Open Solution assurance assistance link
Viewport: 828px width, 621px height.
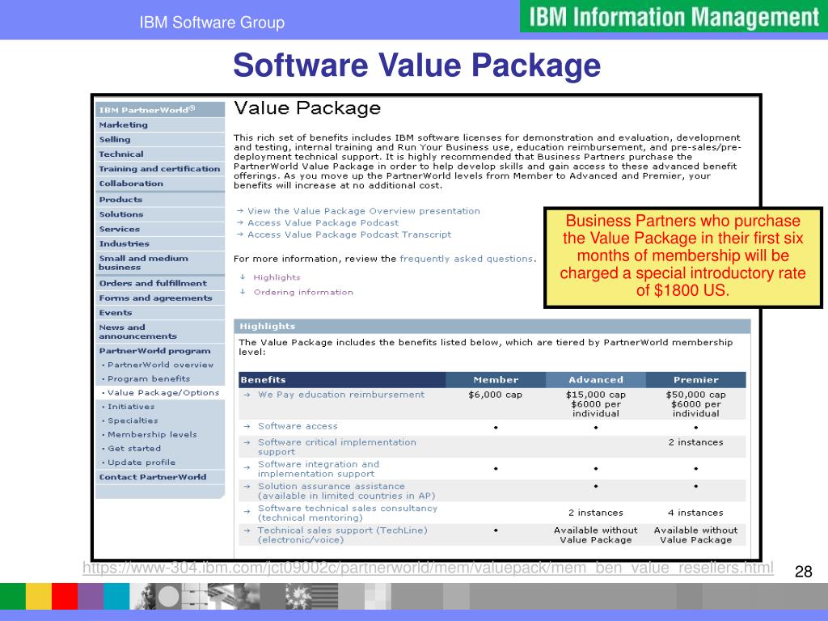[x=346, y=491]
